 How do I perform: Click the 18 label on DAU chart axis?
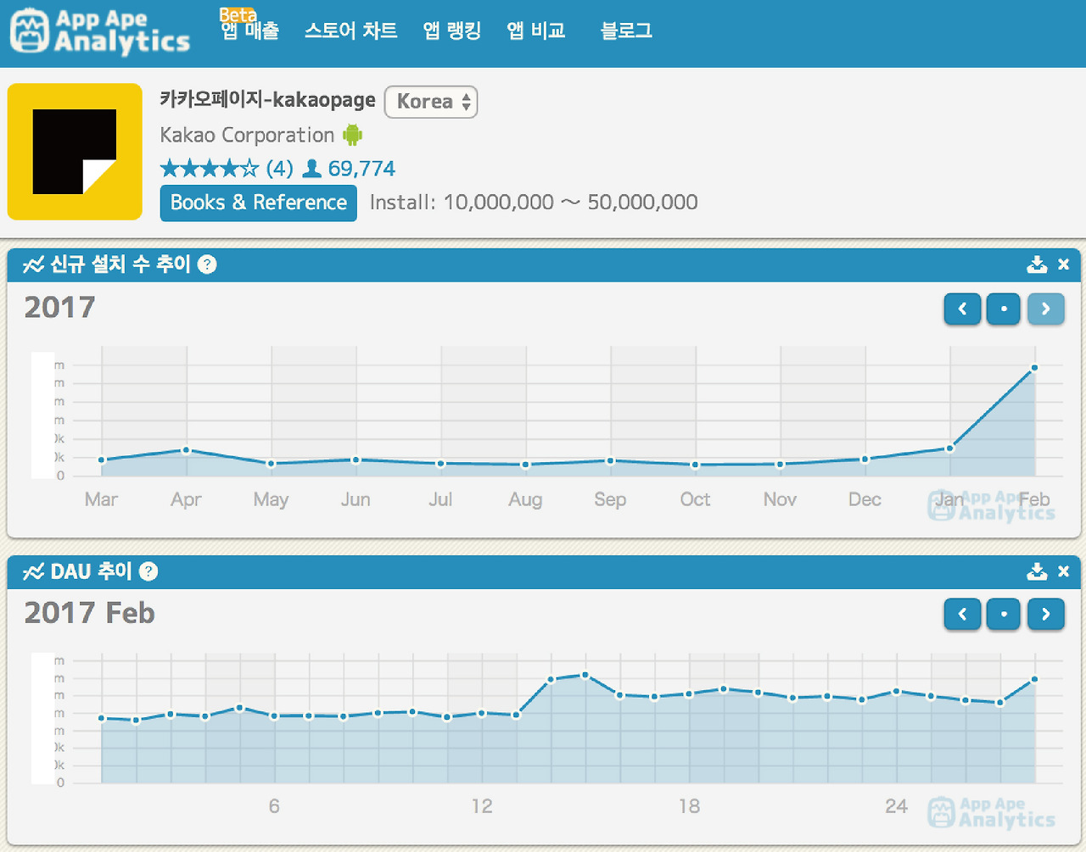click(689, 806)
